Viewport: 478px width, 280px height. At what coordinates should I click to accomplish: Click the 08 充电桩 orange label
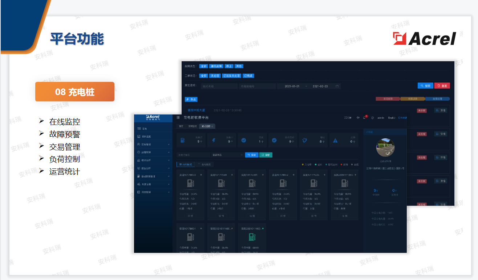click(x=75, y=92)
